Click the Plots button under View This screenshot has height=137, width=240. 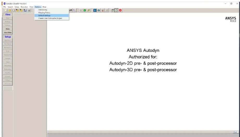click(x=8, y=18)
